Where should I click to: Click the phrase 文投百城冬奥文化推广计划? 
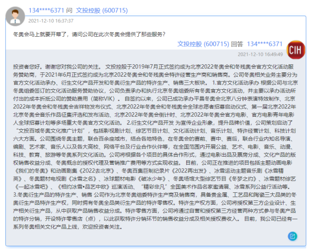(50, 131)
